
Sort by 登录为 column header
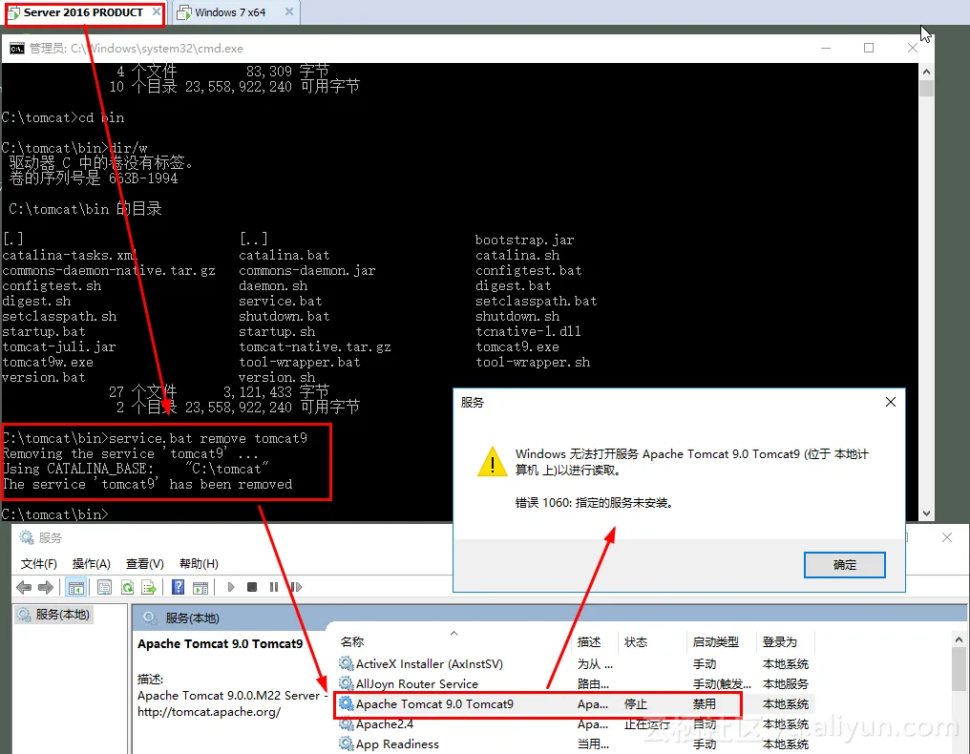[x=779, y=642]
